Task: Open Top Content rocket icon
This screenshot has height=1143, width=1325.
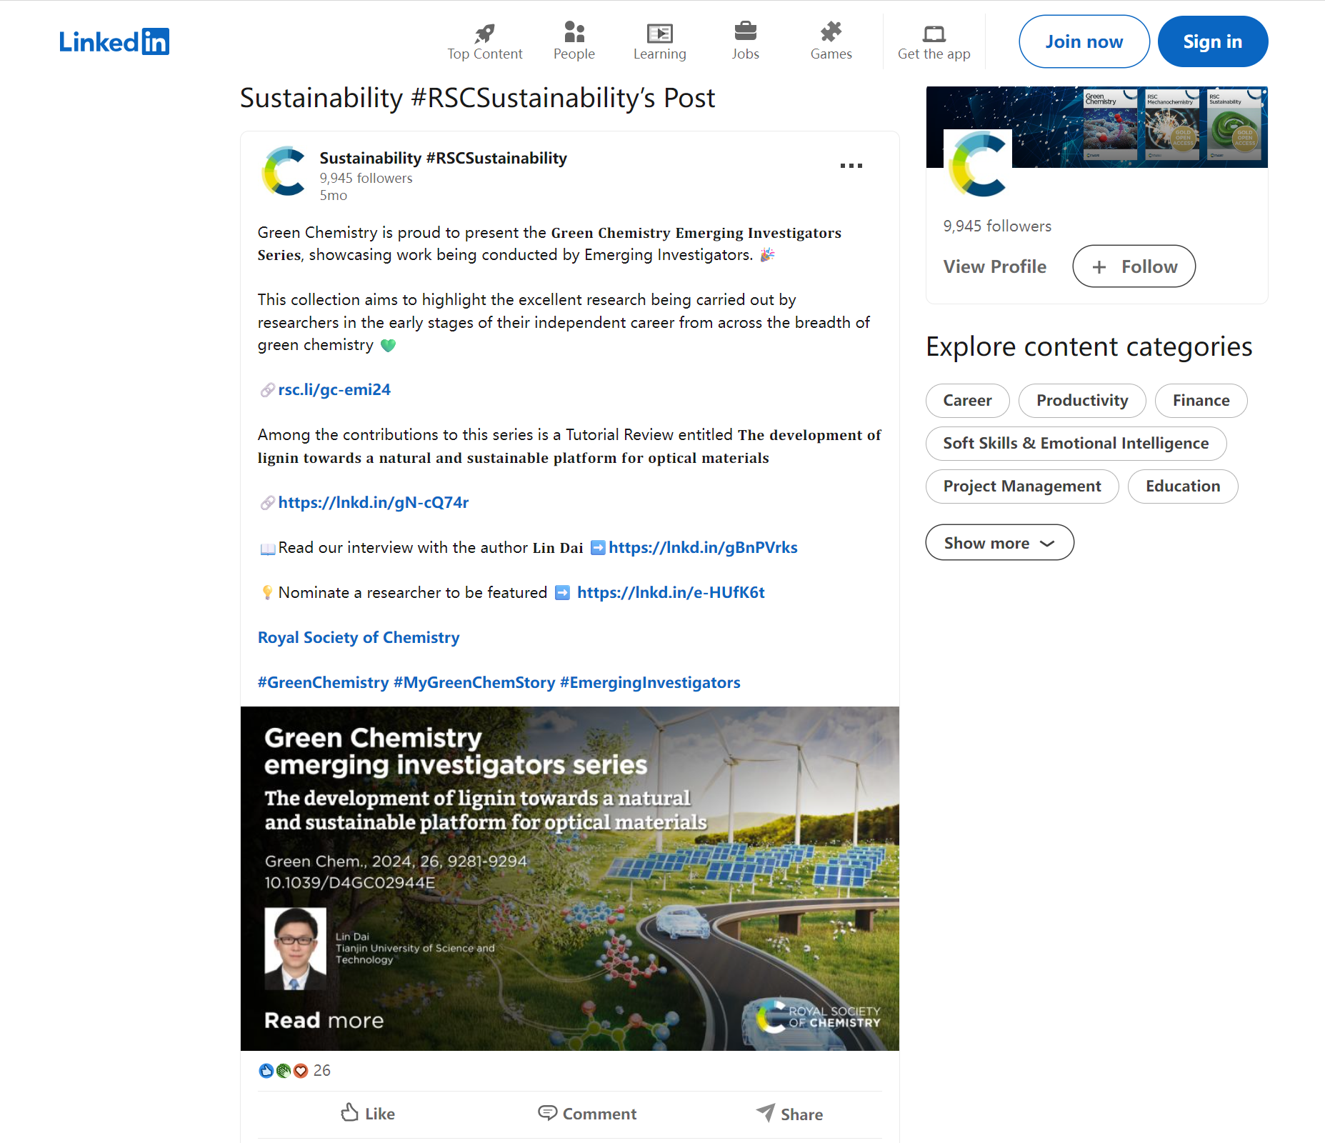Action: [x=485, y=33]
